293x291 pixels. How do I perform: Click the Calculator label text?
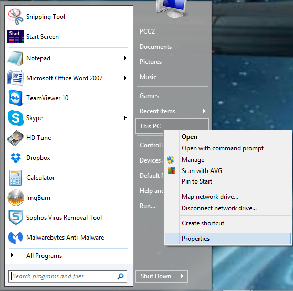click(x=40, y=178)
